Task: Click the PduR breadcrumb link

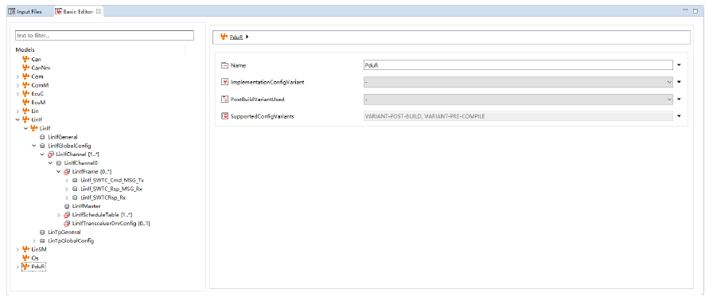Action: 236,37
